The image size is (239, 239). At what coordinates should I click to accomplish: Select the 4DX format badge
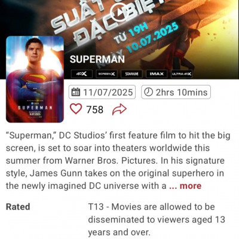coord(82,74)
